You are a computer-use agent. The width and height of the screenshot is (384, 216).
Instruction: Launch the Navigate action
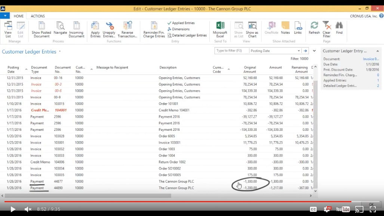(x=60, y=28)
